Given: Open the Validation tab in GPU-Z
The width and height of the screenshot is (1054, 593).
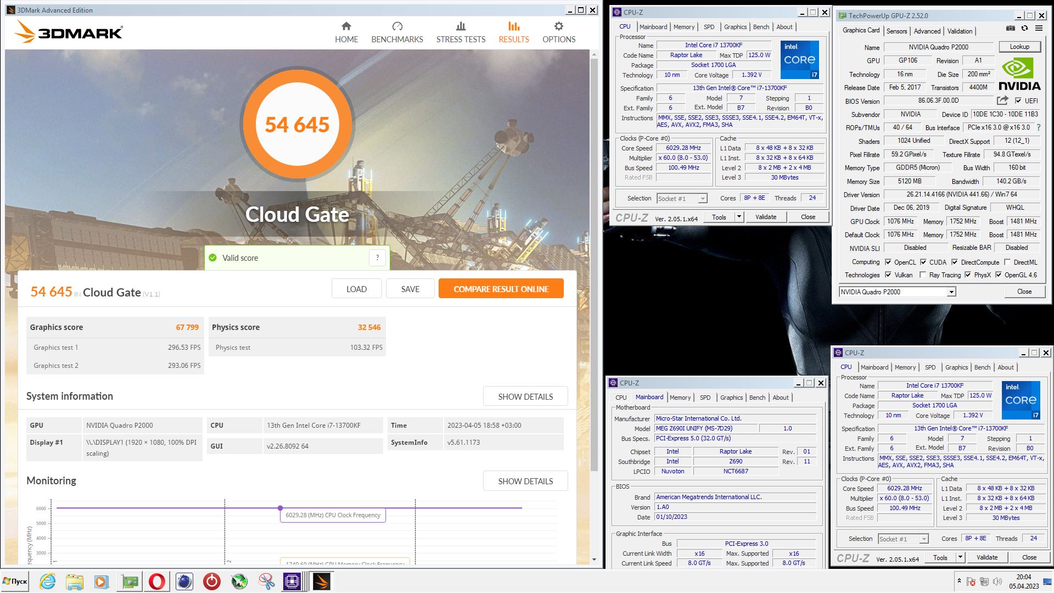Looking at the screenshot, I should coord(960,31).
